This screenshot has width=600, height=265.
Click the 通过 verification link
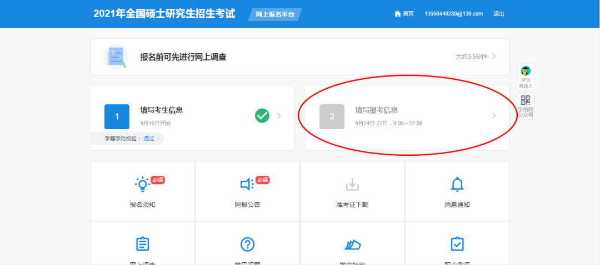[149, 139]
